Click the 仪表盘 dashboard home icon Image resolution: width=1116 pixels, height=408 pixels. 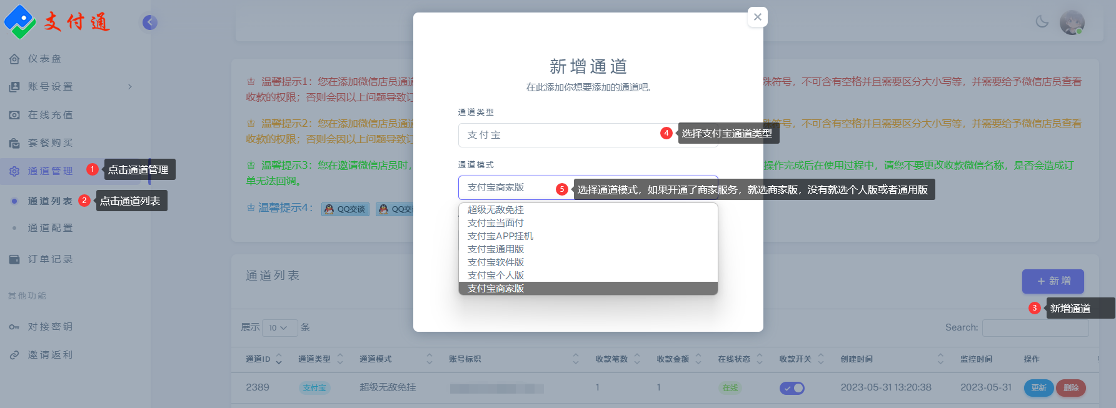click(x=14, y=59)
